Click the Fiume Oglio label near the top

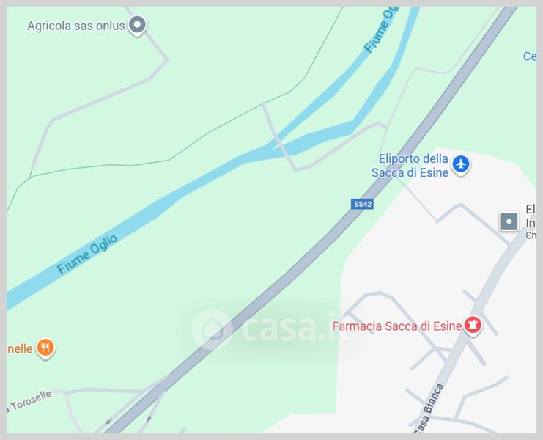click(x=380, y=29)
